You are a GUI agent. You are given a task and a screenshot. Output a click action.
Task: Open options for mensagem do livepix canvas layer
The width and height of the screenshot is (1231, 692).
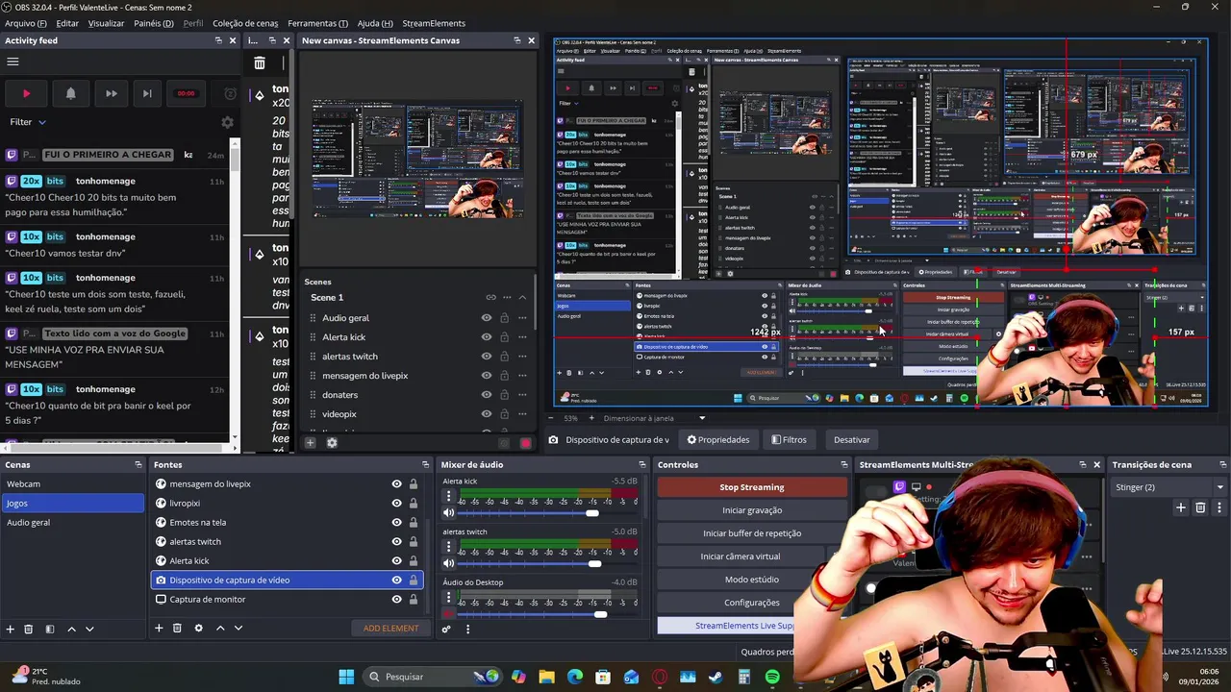coord(522,376)
